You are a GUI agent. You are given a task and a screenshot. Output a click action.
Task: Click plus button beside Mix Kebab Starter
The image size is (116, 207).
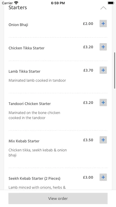point(103,140)
